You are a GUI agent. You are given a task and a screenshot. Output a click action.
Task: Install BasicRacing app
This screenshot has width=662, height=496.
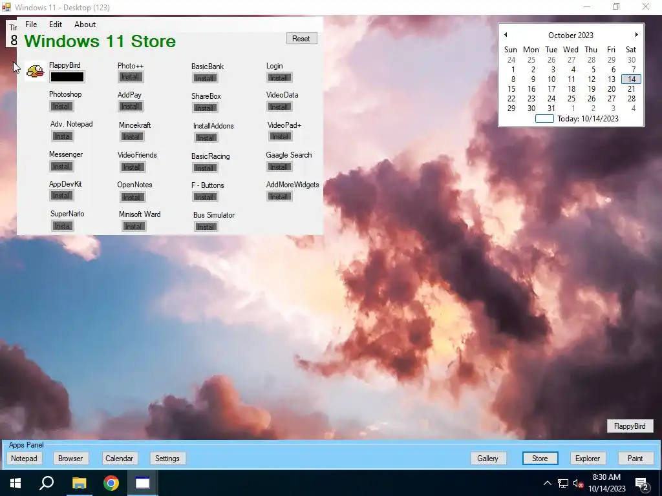pyautogui.click(x=205, y=168)
